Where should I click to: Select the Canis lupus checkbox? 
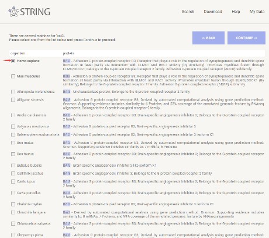click(13, 181)
